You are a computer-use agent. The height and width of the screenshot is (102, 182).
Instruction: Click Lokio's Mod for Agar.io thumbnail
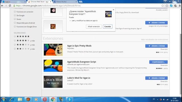[53, 82]
